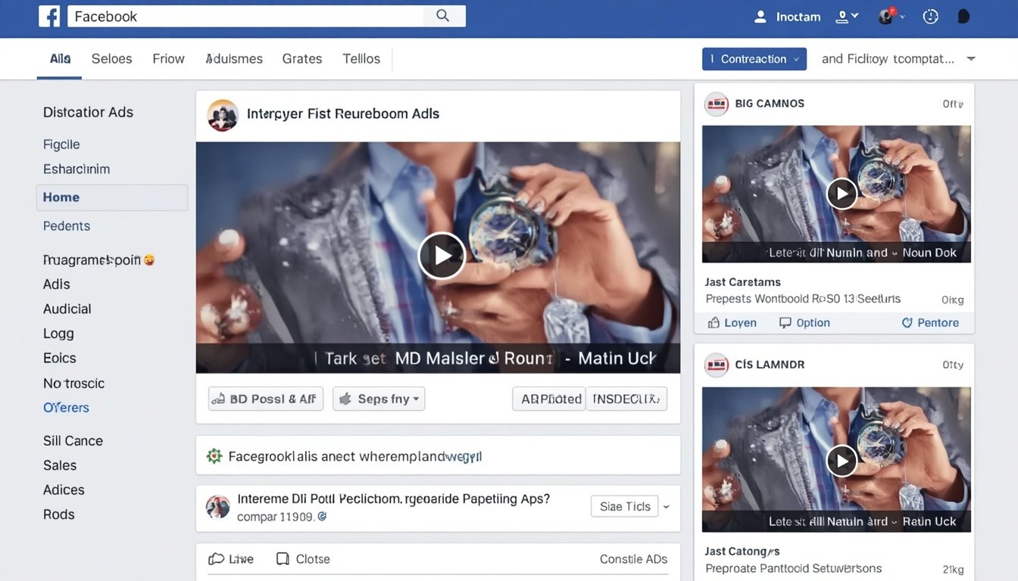Select Home in the sidebar
The width and height of the screenshot is (1018, 581).
(x=112, y=197)
